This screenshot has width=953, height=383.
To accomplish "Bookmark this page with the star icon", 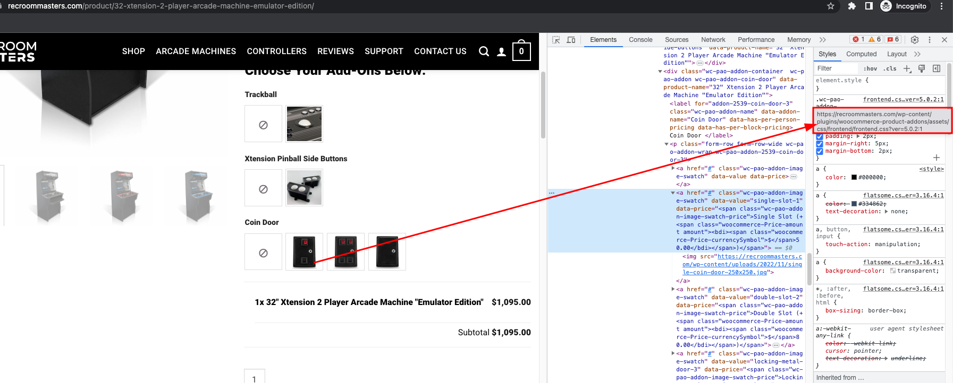I will 831,6.
